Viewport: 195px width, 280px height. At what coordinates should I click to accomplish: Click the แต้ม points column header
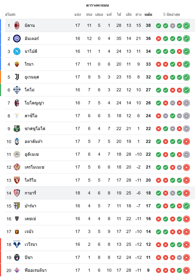click(148, 14)
